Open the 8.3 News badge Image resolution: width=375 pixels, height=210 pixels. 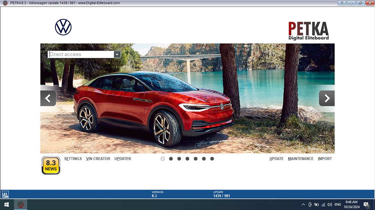point(51,166)
